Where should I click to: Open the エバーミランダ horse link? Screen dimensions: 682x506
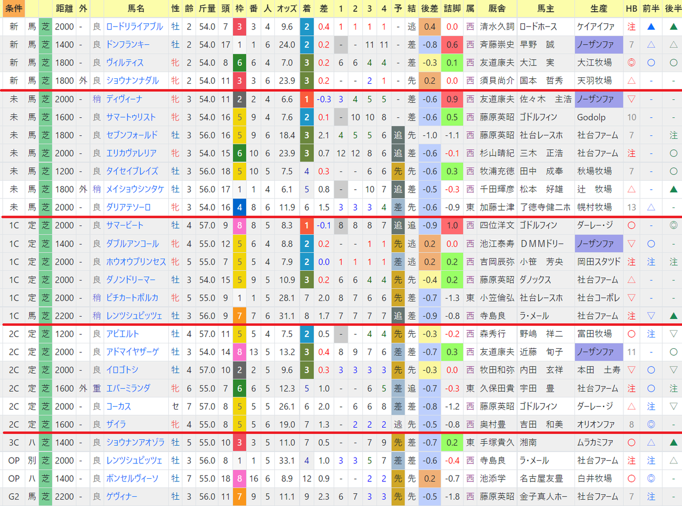click(128, 388)
